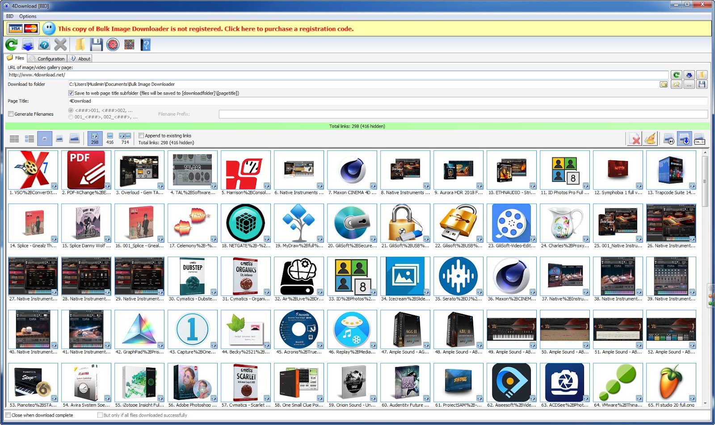Screen dimensions: 715x425
Task: Click the gray X cancel toolbar icon
Action: click(60, 45)
